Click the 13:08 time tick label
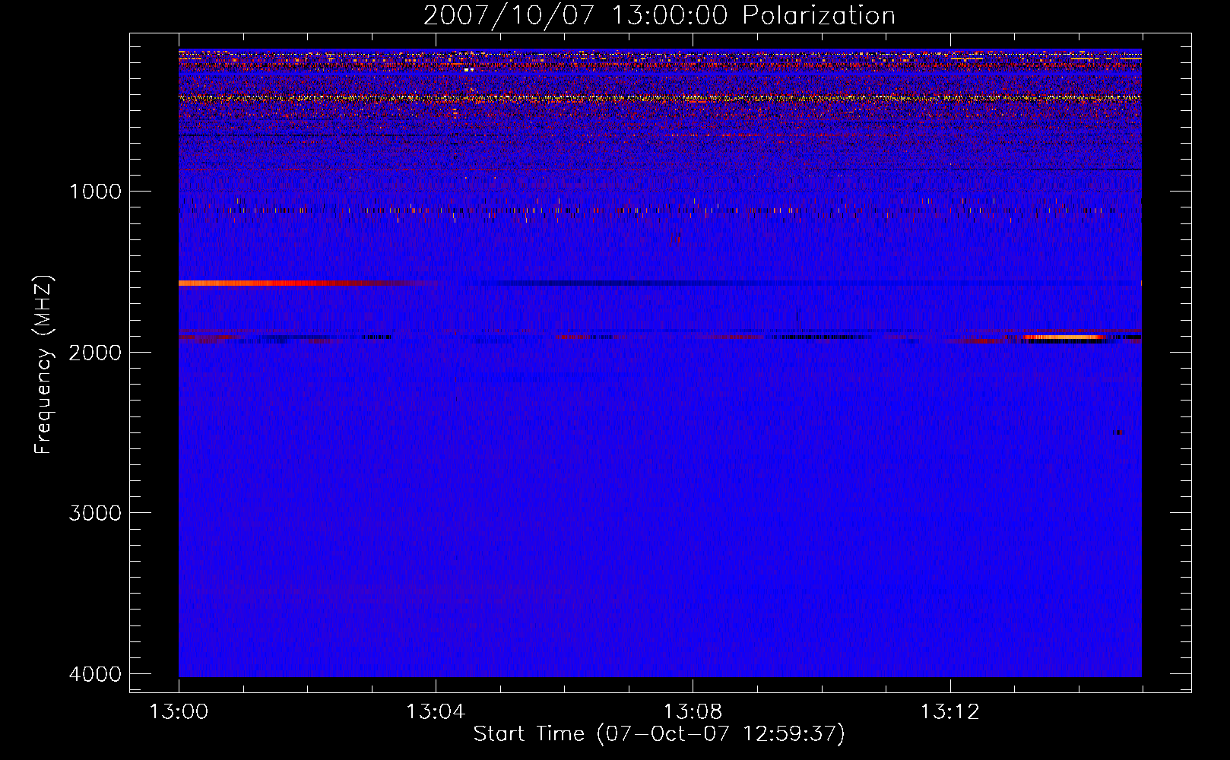 pyautogui.click(x=693, y=712)
